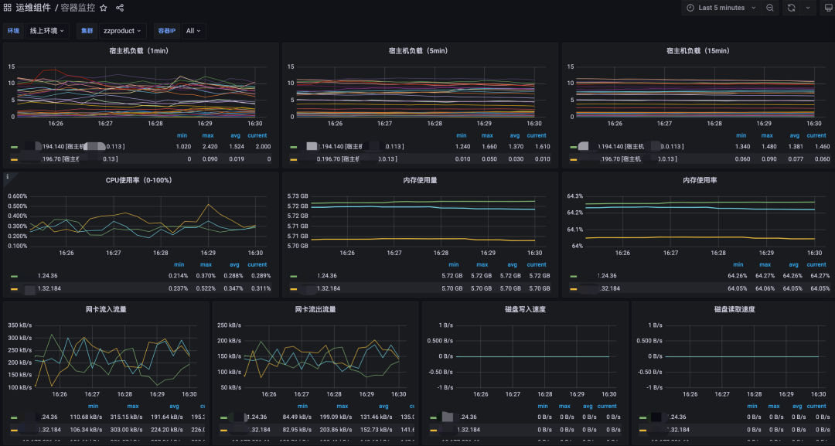Click green swatch of 194.140 in 宿主机负载（15min）

(x=574, y=147)
